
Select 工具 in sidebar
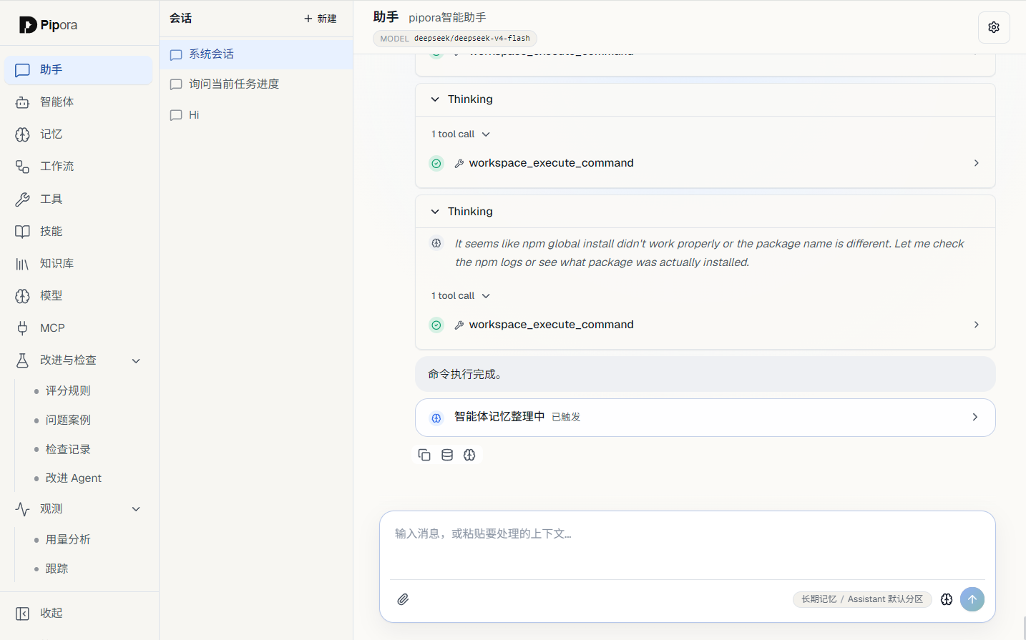click(79, 200)
